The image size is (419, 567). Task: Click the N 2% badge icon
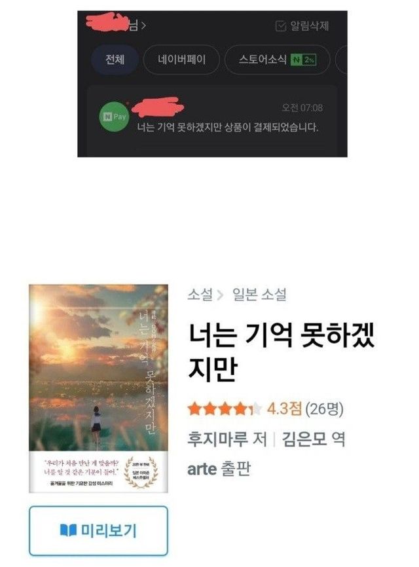click(x=304, y=60)
